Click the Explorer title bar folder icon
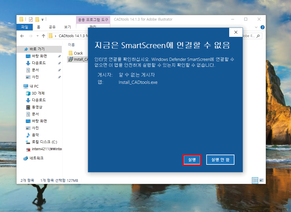 point(21,19)
